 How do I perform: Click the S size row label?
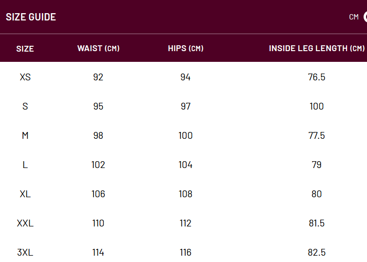(25, 106)
